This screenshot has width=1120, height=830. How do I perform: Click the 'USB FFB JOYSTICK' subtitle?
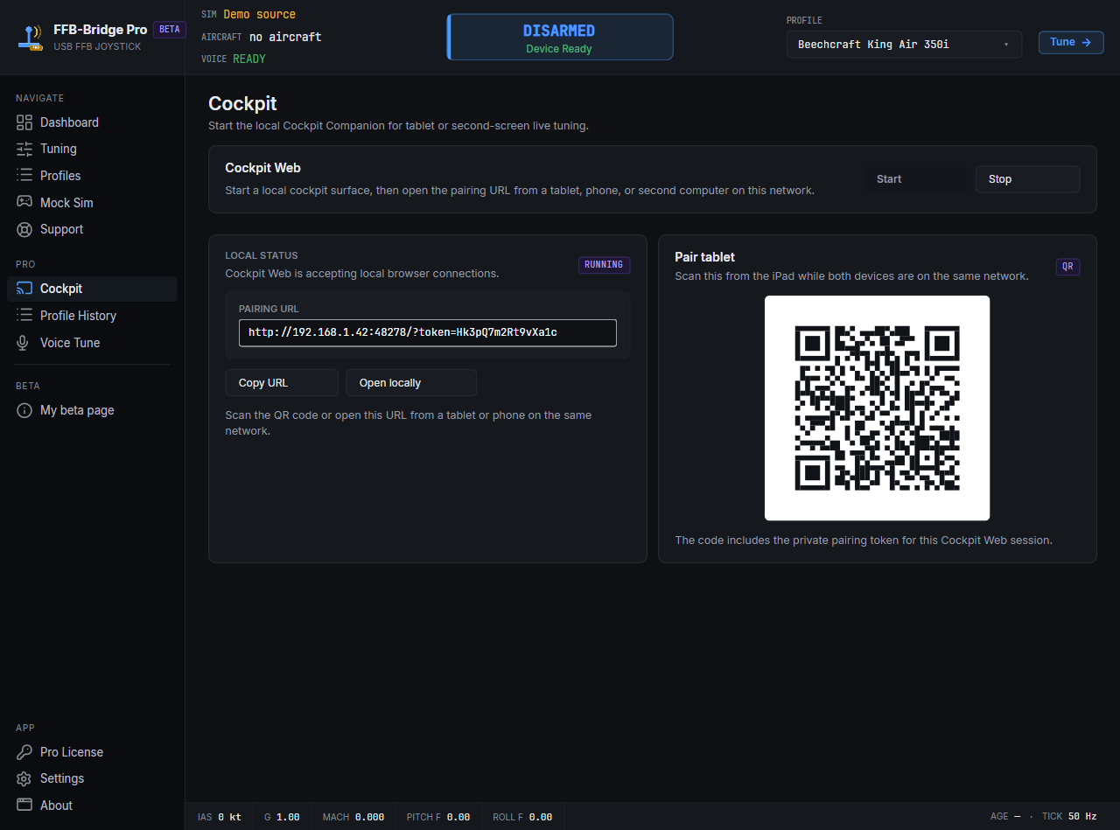pos(97,46)
